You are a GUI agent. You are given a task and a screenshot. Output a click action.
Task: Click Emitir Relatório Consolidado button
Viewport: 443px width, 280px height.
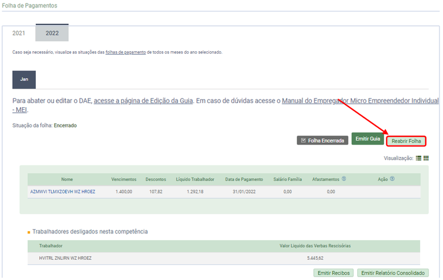pyautogui.click(x=392, y=273)
